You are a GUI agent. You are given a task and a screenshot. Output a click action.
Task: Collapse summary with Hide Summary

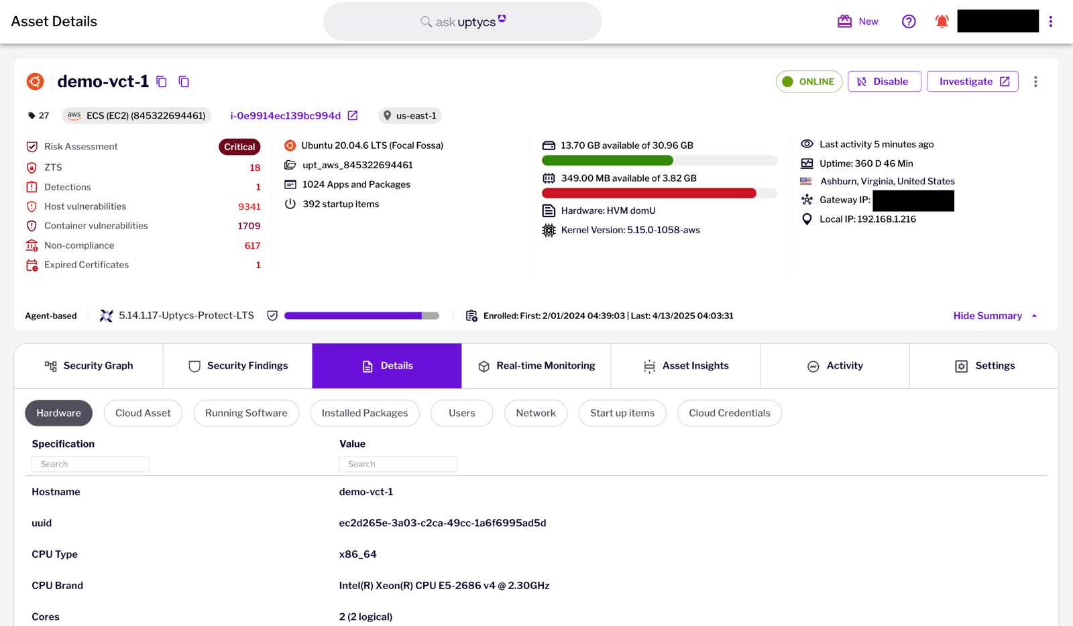pos(995,316)
